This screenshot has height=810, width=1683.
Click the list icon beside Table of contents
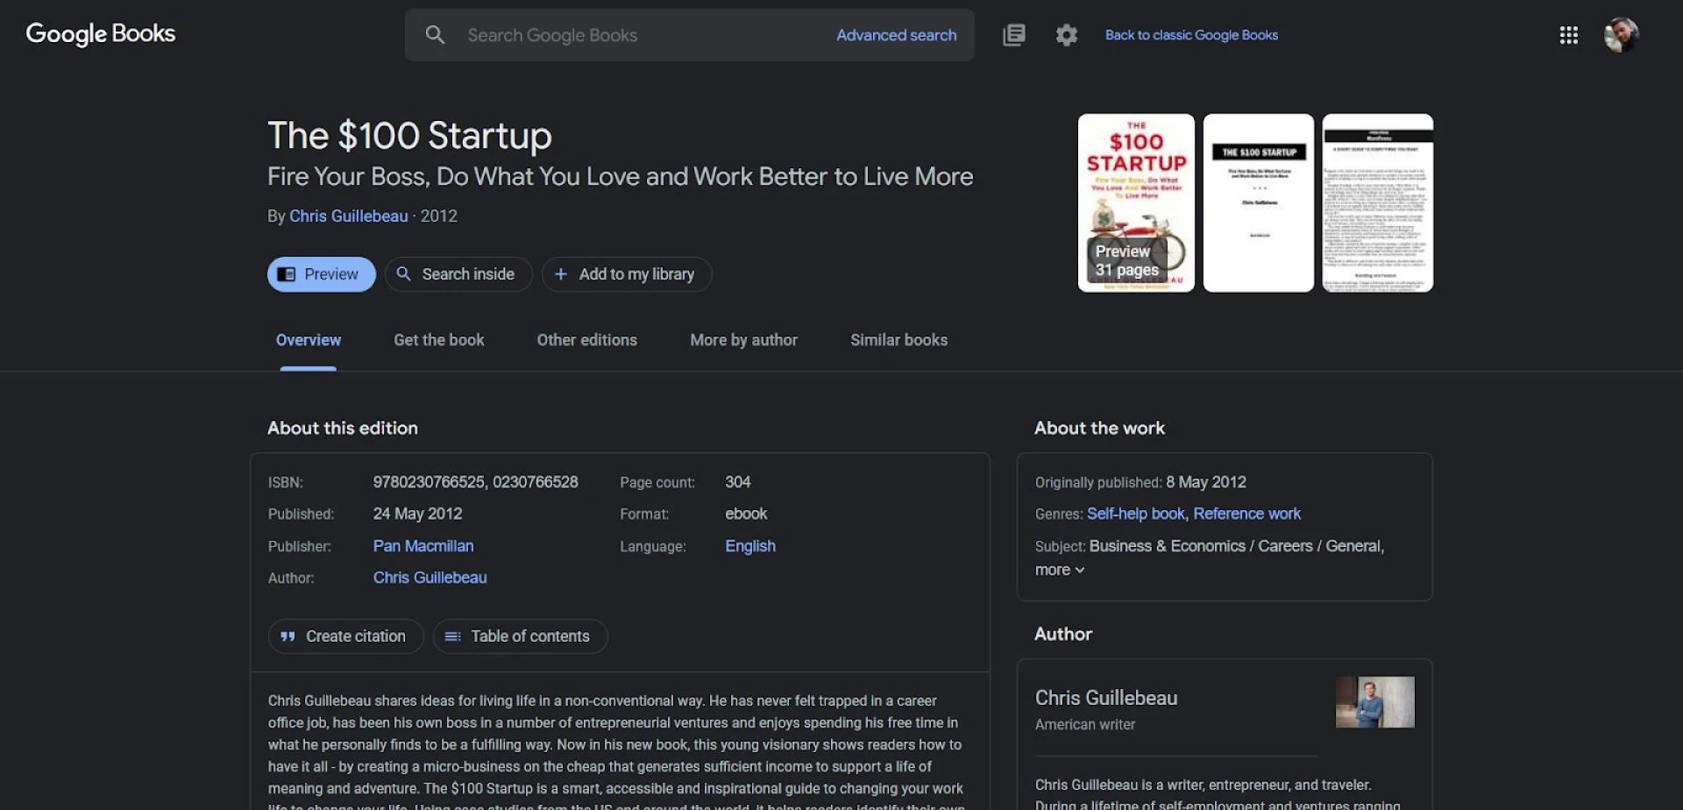click(x=452, y=636)
